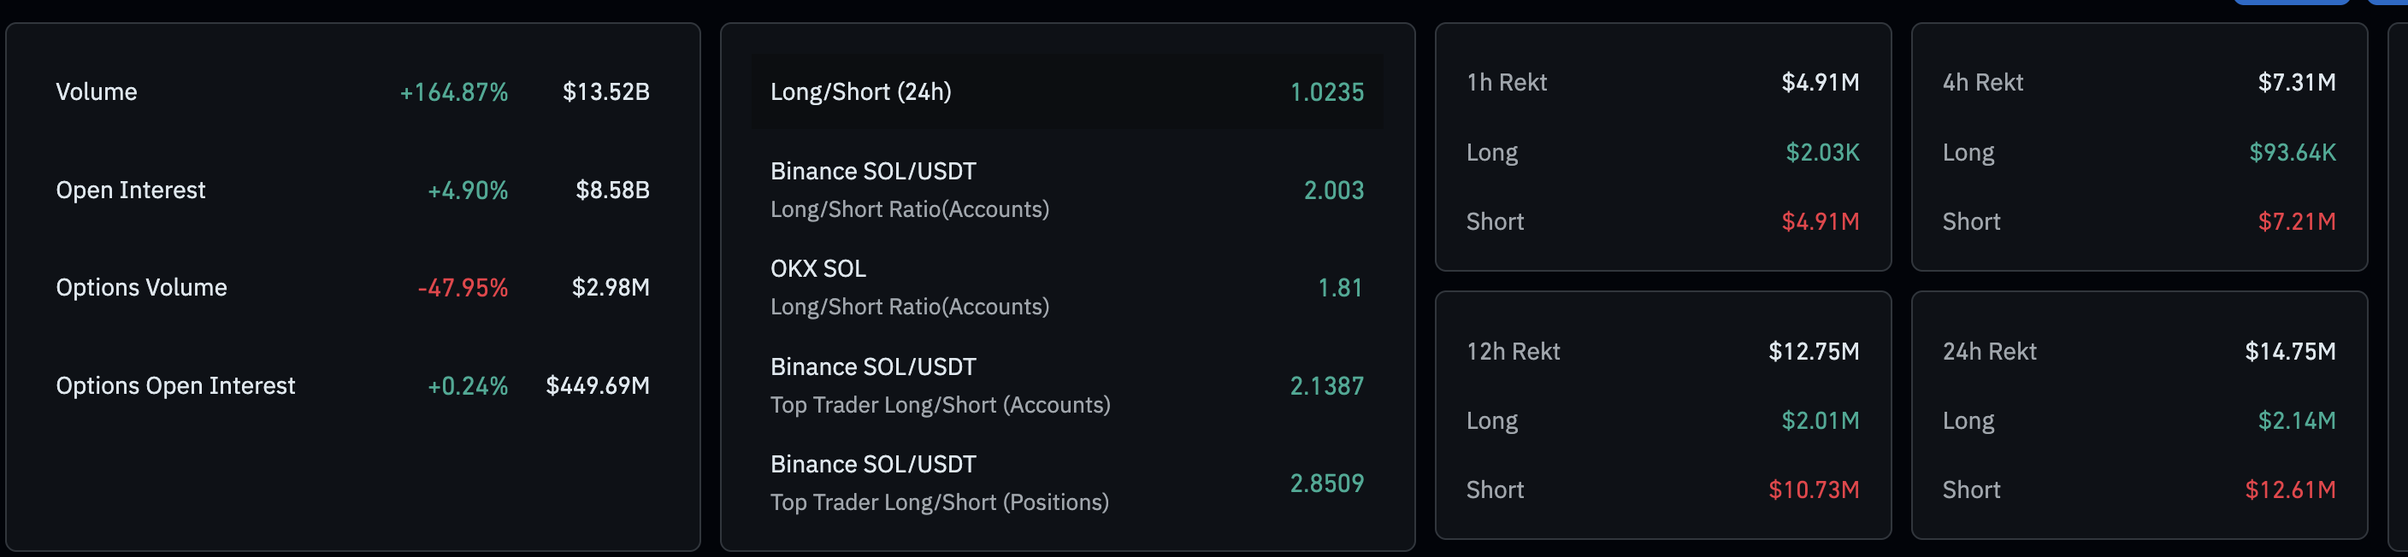Click the Options Volume -47.95% change
This screenshot has height=557, width=2408.
(463, 287)
